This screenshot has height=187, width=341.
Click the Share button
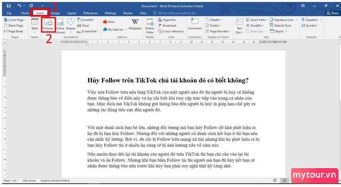[x=333, y=13]
